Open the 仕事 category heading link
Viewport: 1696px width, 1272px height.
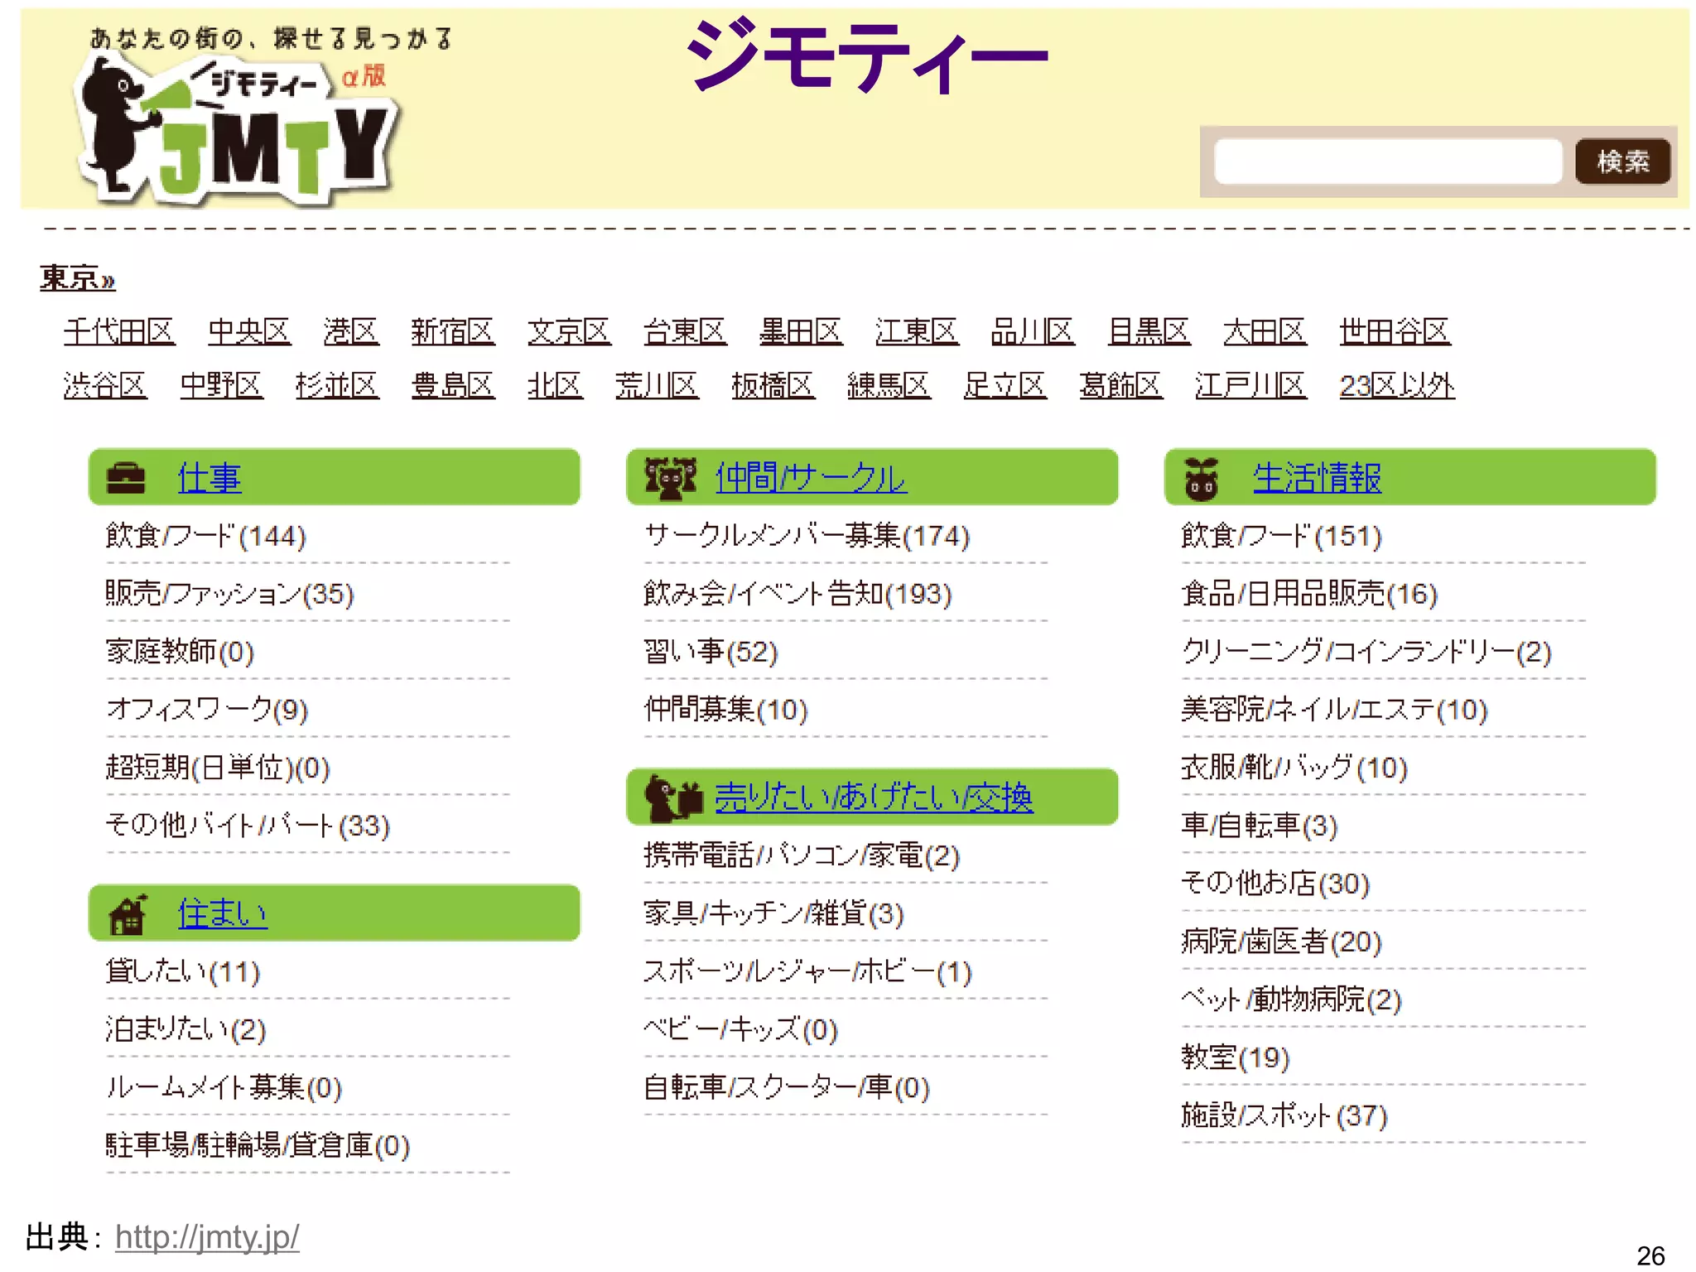tap(210, 478)
